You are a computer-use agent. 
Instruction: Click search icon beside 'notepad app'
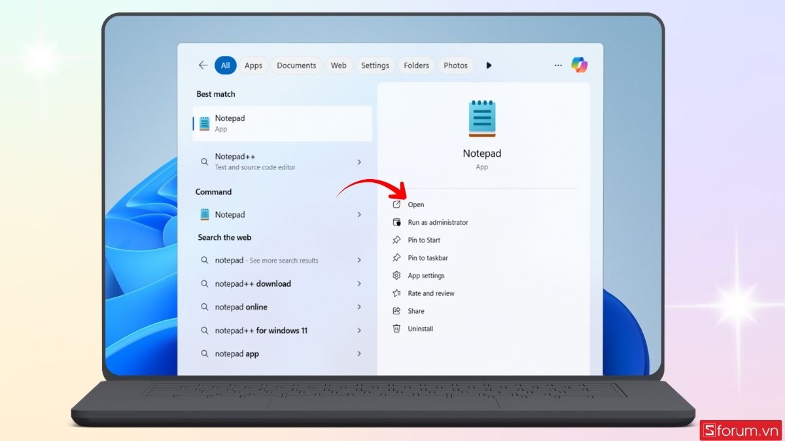click(205, 353)
